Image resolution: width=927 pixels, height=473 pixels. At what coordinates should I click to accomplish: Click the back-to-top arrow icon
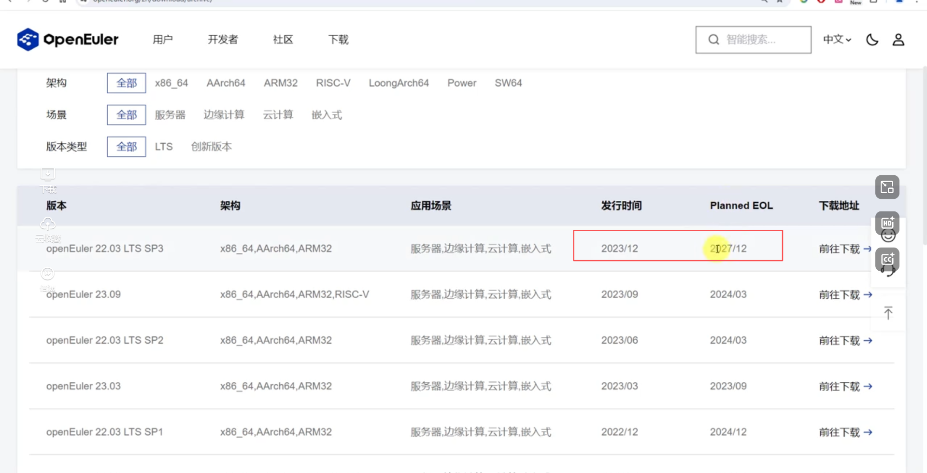tap(888, 313)
